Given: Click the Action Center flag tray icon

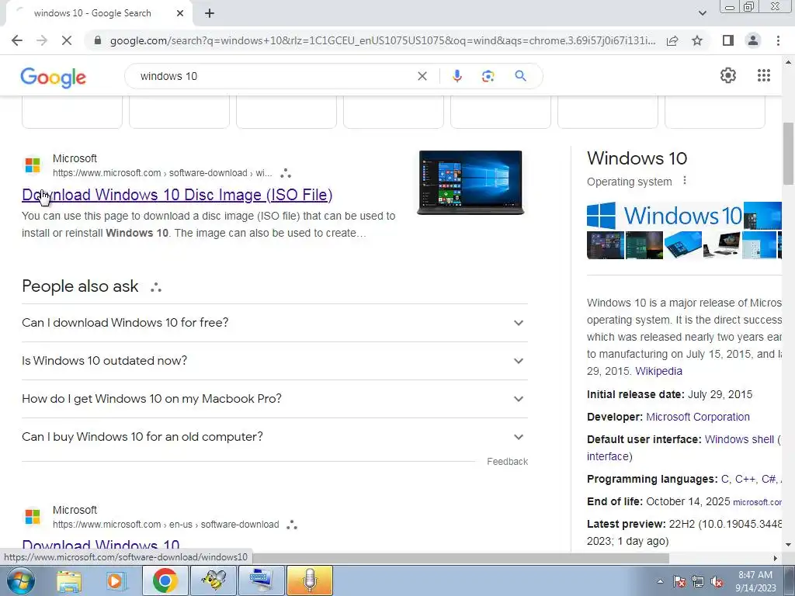Looking at the screenshot, I should (x=679, y=581).
